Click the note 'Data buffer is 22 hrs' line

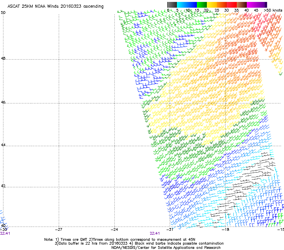139,243
